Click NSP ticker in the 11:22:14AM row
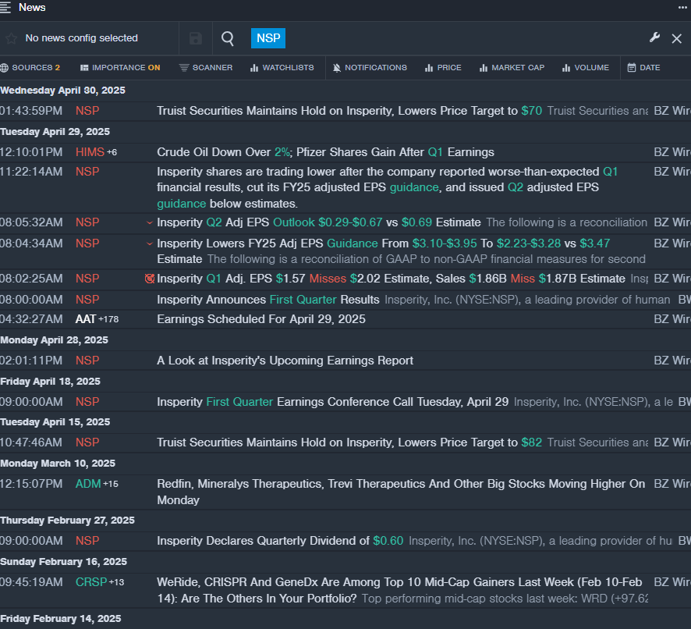Image resolution: width=691 pixels, height=629 pixels. [87, 172]
